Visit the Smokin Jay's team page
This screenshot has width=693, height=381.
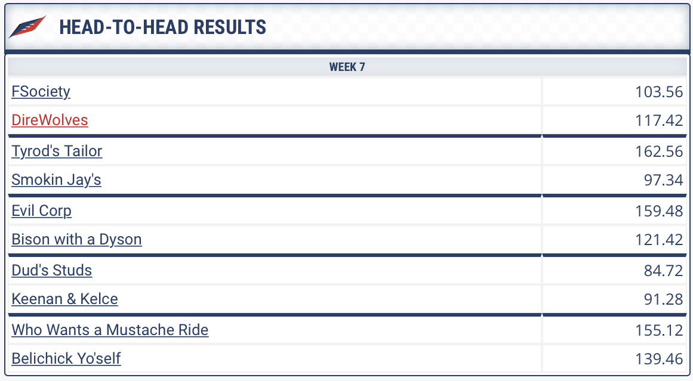(x=56, y=179)
